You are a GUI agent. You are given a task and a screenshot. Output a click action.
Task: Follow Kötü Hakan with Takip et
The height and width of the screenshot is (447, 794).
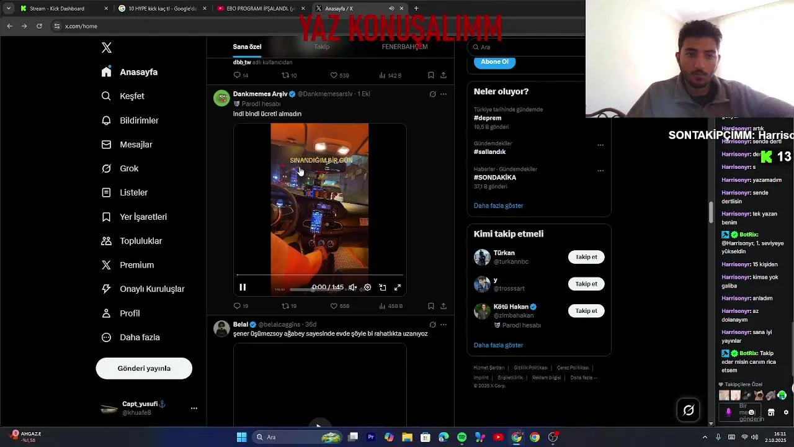tap(586, 310)
